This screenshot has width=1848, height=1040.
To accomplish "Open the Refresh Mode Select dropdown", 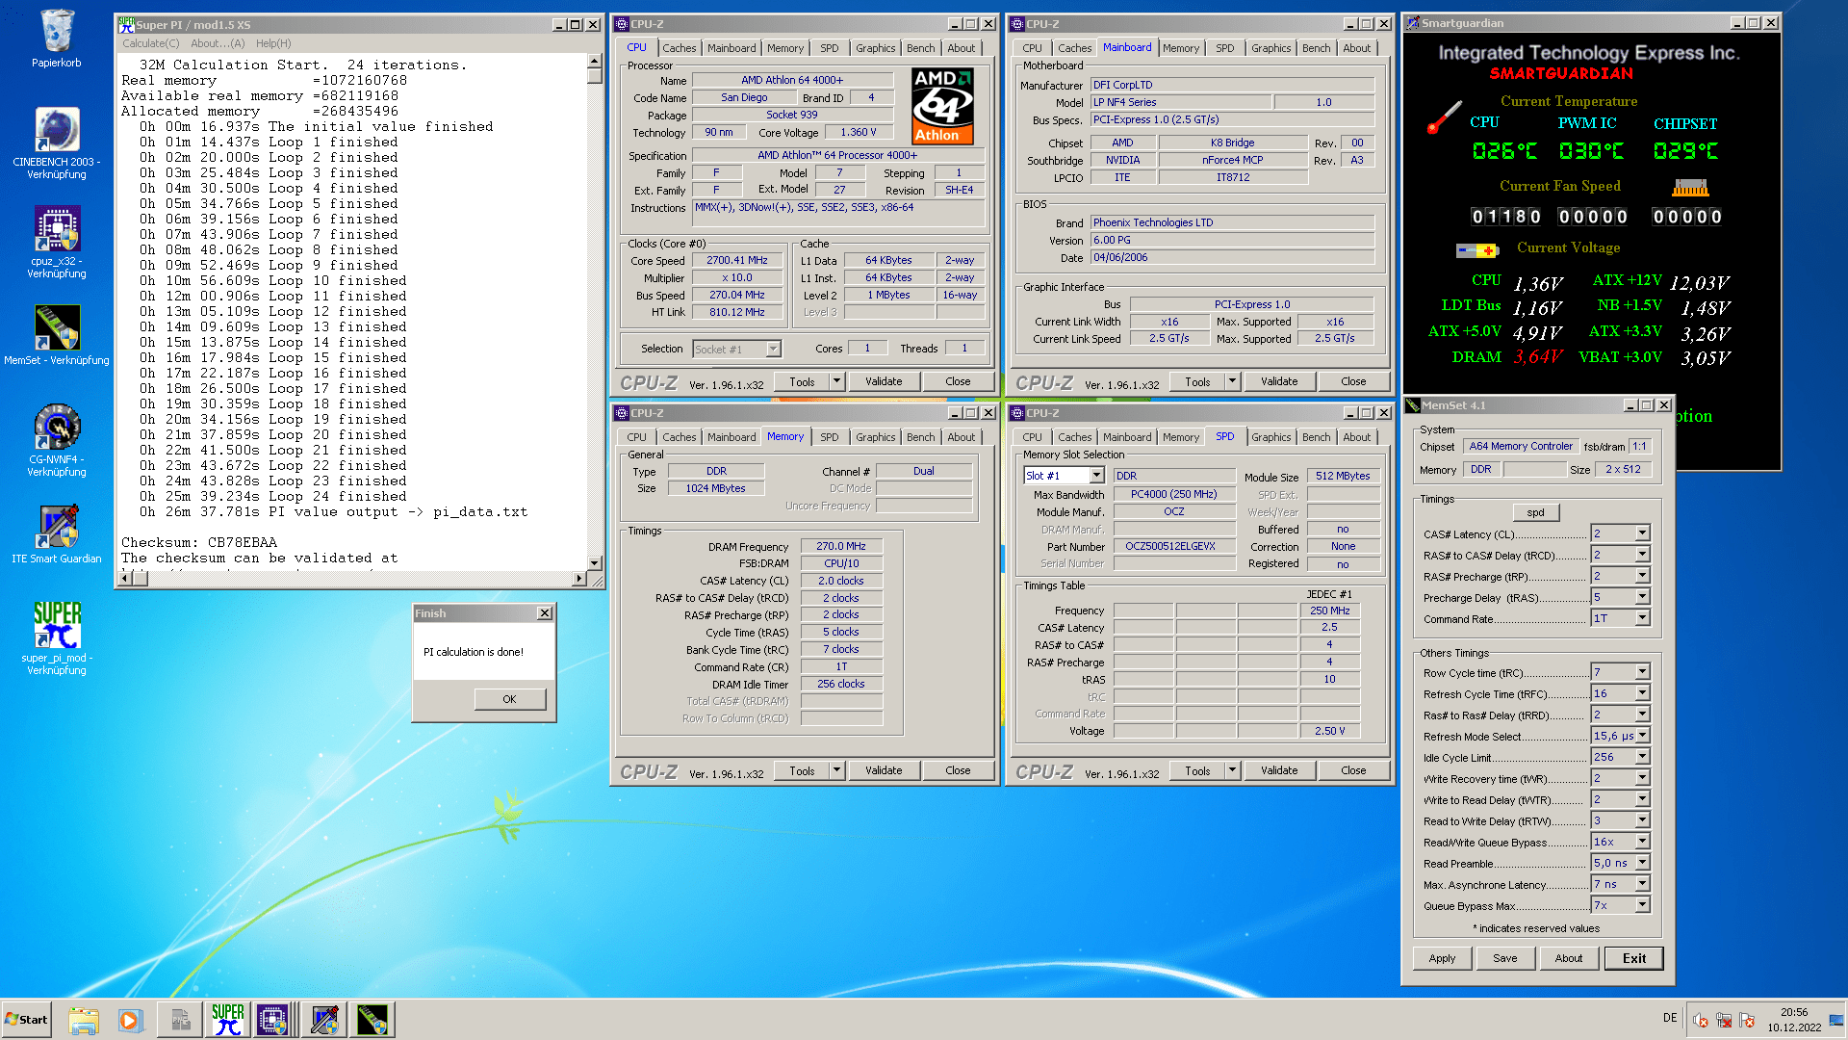I will click(x=1642, y=736).
